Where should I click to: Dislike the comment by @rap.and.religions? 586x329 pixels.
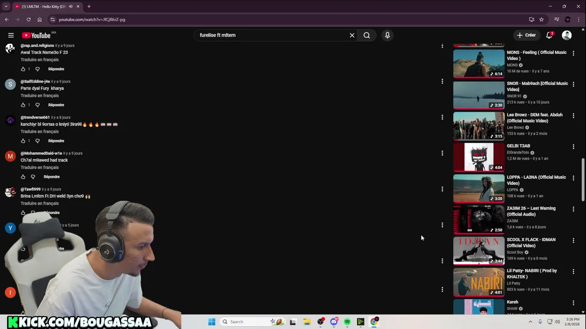38,69
